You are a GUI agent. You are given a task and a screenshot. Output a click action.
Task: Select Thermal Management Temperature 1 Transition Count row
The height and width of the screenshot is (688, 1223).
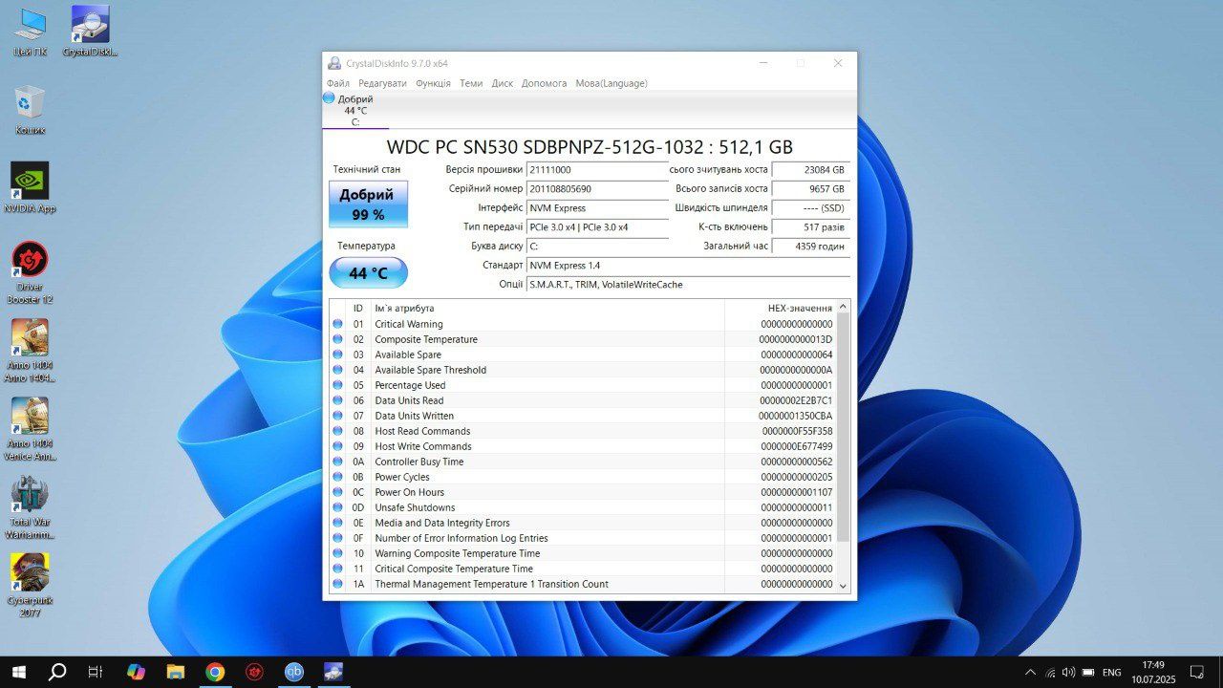click(x=583, y=584)
